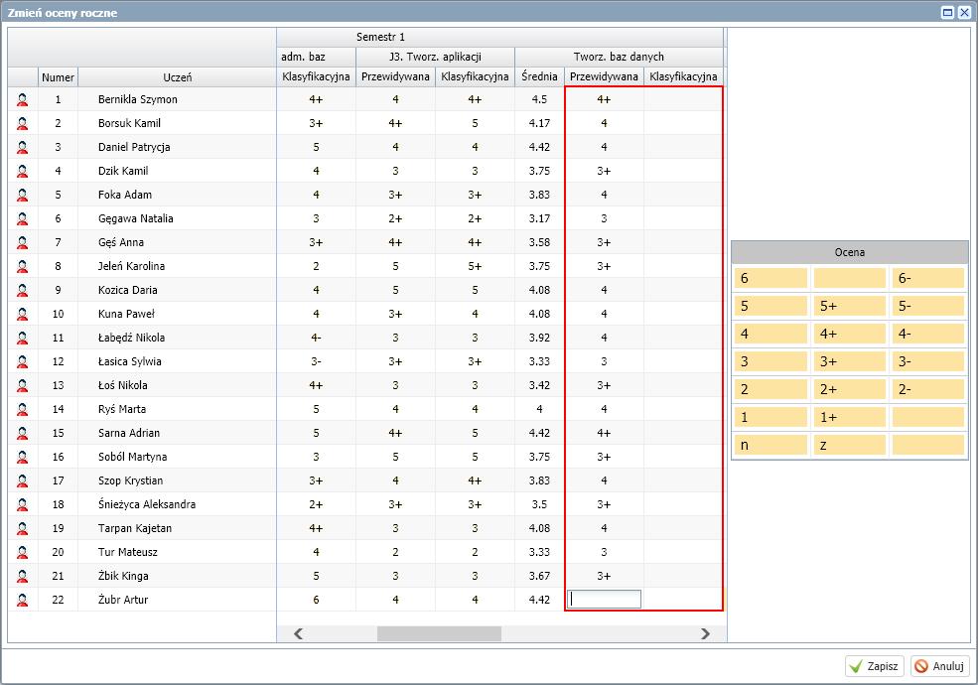Pick grade 6- in Ocena panel
Image resolution: width=978 pixels, height=685 pixels.
click(928, 278)
